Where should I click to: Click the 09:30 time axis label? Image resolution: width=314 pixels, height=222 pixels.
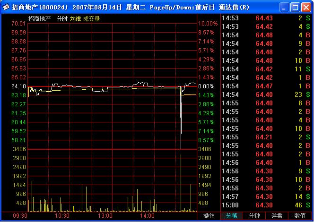coord(20,216)
